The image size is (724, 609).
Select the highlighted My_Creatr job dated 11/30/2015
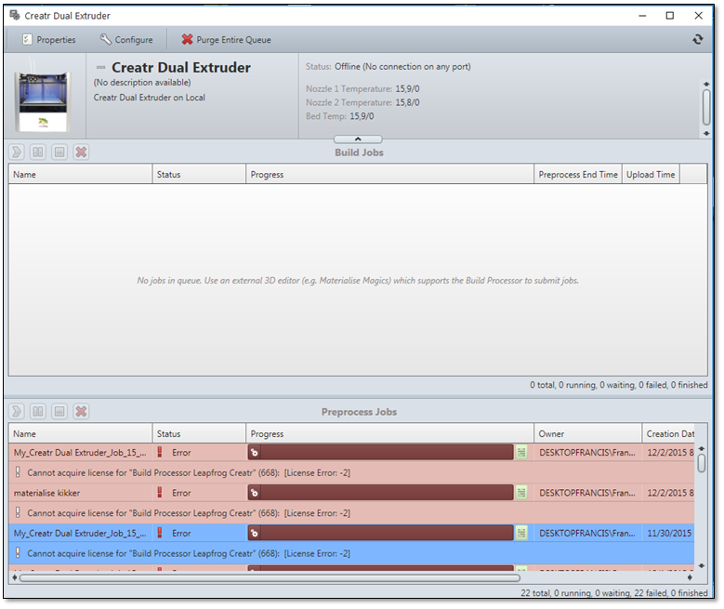click(351, 533)
